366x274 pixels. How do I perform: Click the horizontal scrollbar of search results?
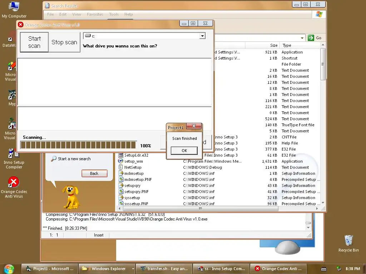click(200, 208)
